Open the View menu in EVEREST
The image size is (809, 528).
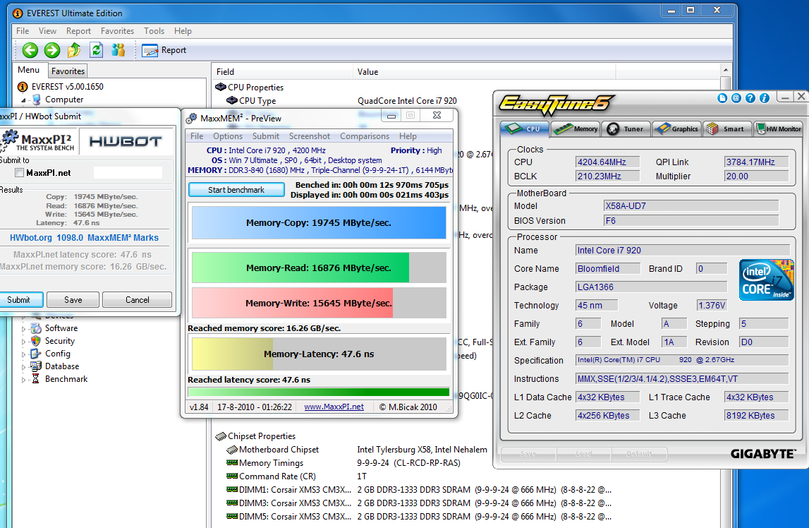[47, 31]
